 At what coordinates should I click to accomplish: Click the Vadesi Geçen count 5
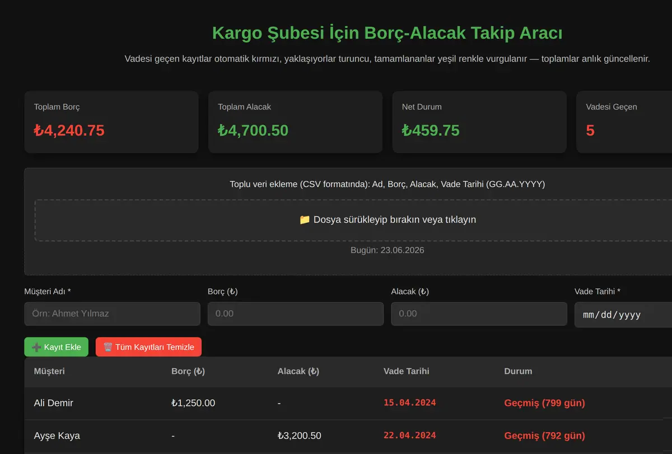(590, 130)
